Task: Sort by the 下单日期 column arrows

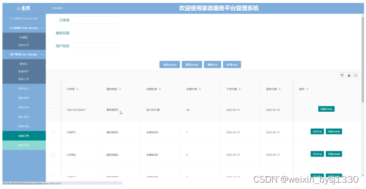Action: tap(240, 89)
